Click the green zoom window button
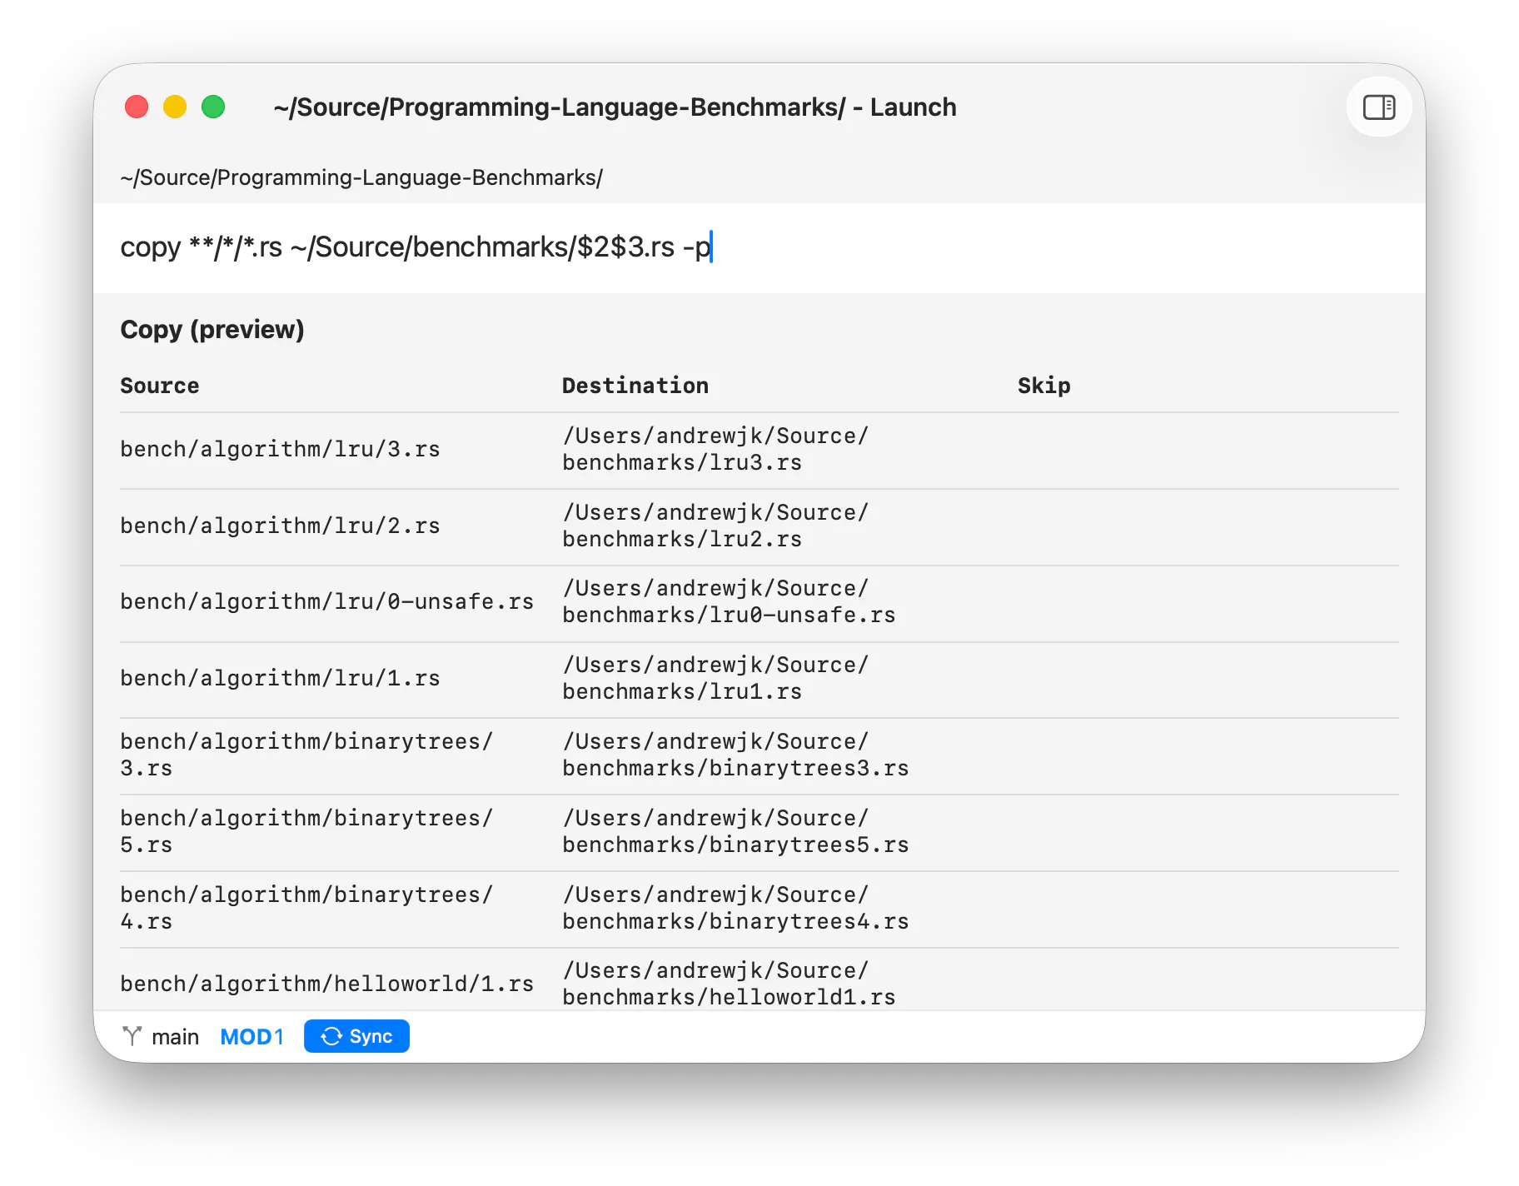 pyautogui.click(x=213, y=107)
